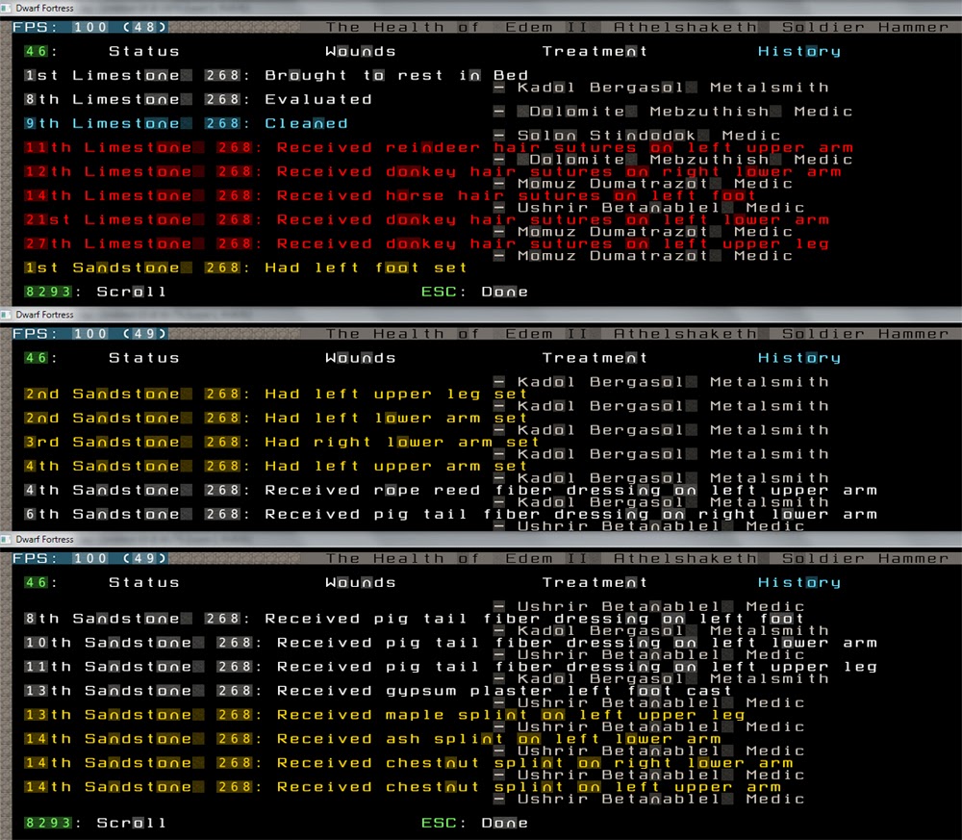The image size is (962, 840).
Task: Open the Treatment tab in the bottom window
Action: [595, 583]
